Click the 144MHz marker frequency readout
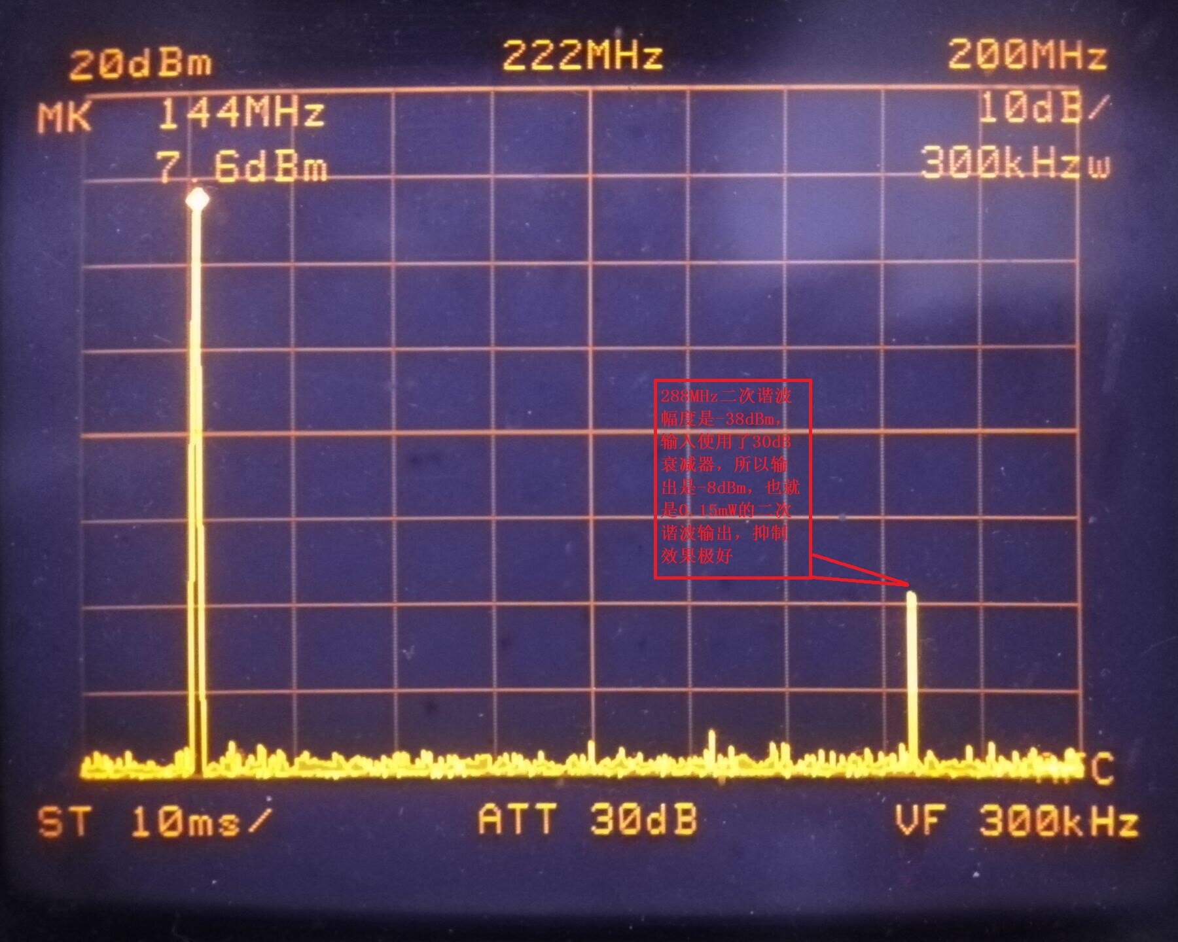The width and height of the screenshot is (1178, 942). point(241,113)
